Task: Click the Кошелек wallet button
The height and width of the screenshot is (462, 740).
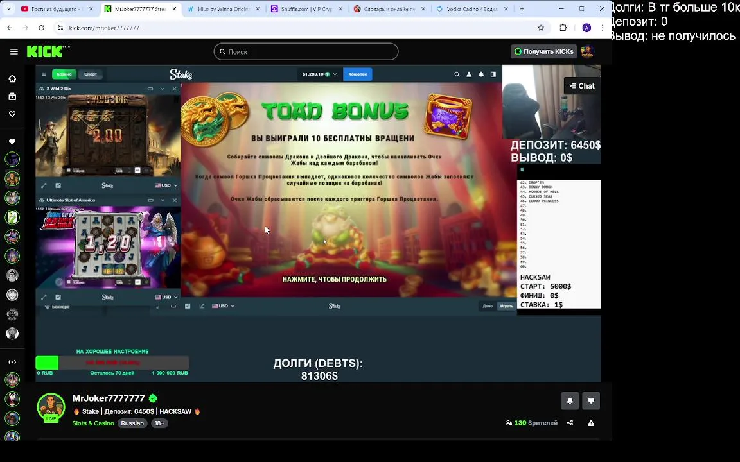Action: tap(357, 74)
